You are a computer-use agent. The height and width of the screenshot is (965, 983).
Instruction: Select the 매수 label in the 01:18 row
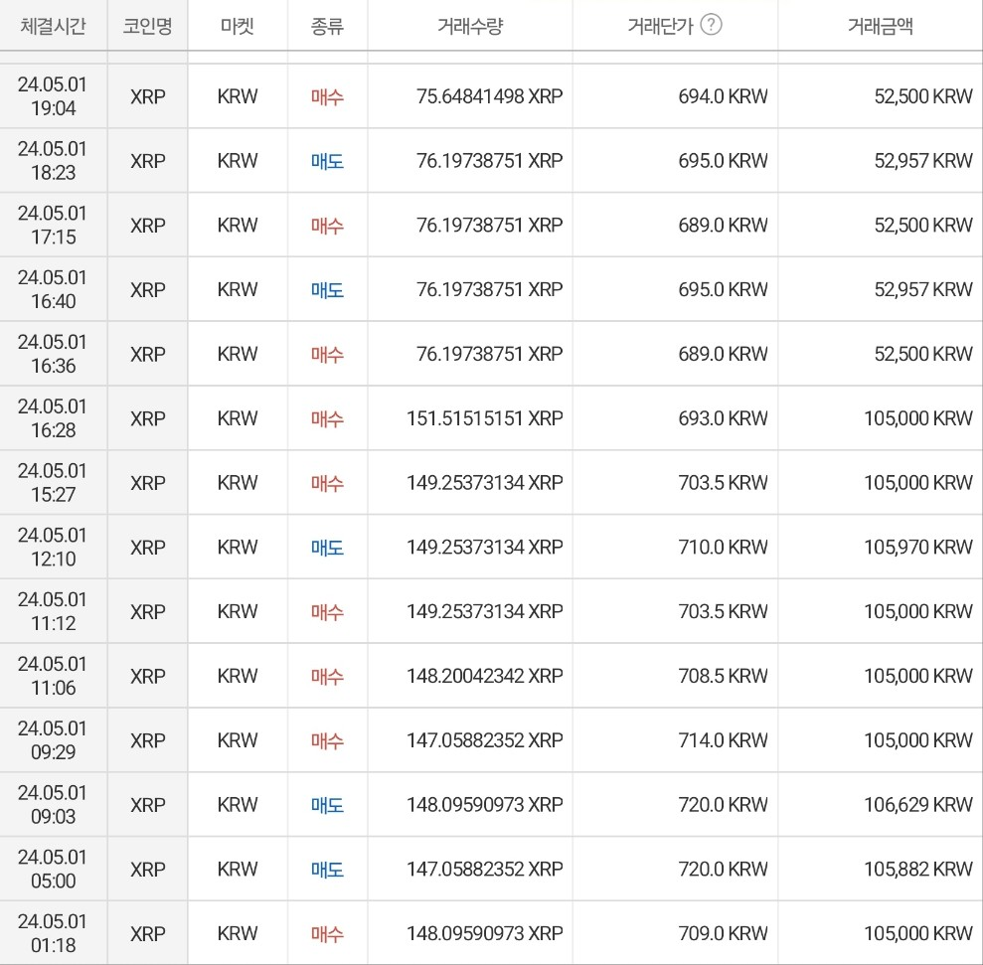point(327,933)
